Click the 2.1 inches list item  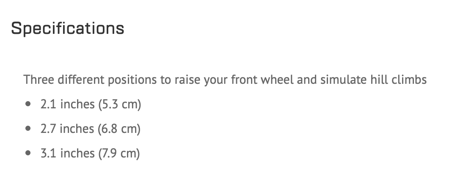[x=91, y=104]
